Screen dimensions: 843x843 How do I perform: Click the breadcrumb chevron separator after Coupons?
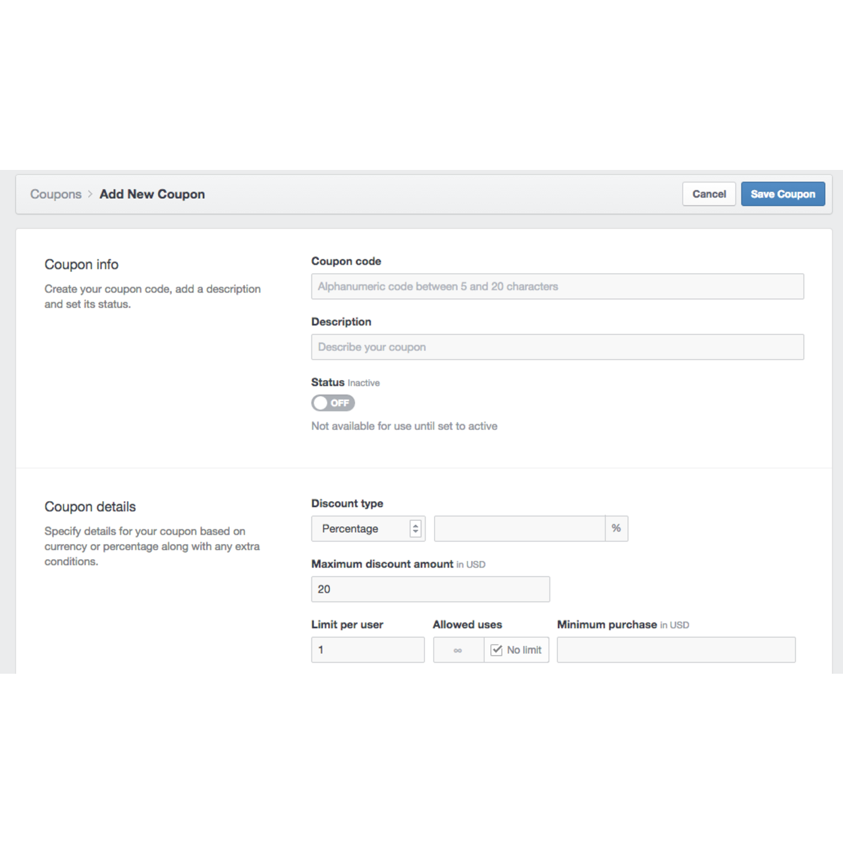click(x=90, y=194)
